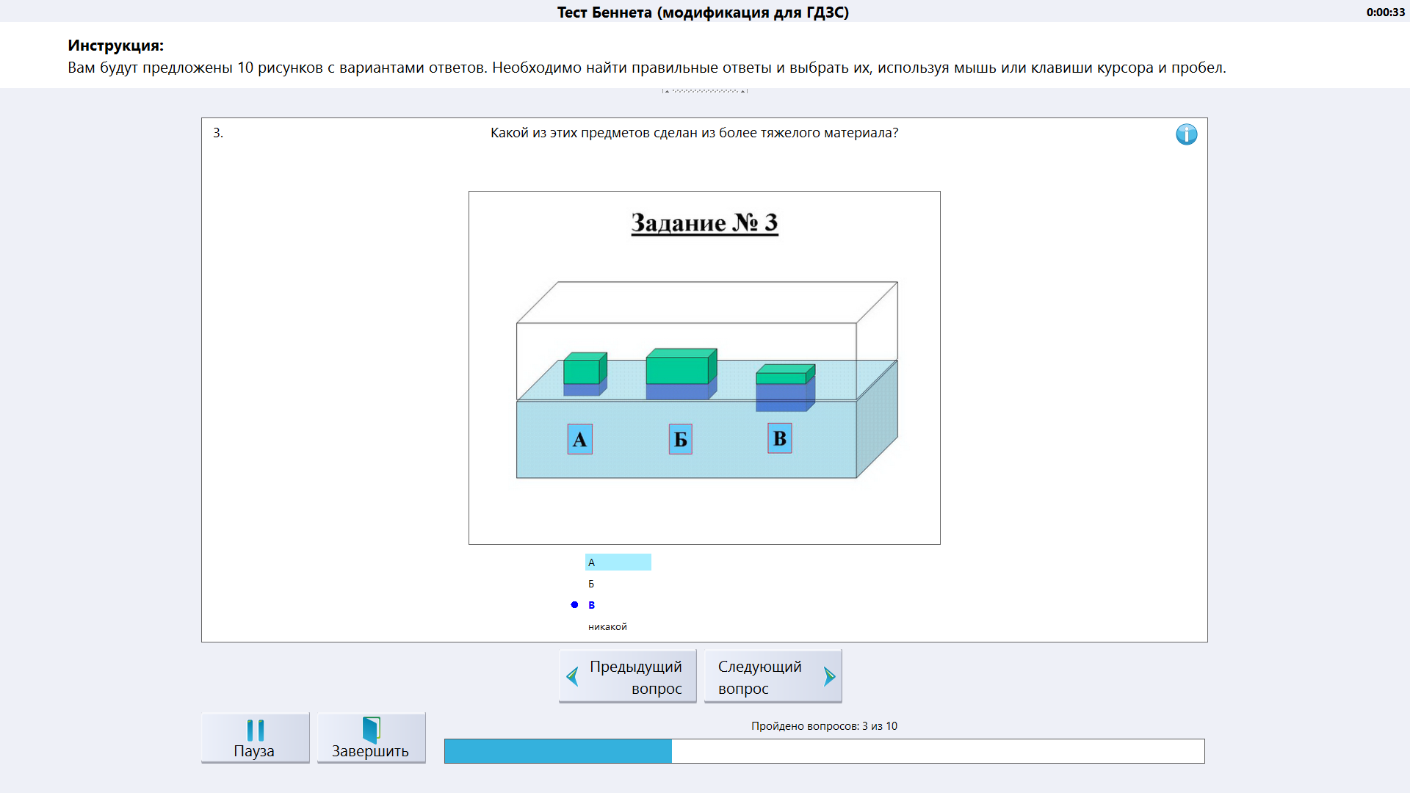Go to Предыдущий вопрос

pyautogui.click(x=628, y=676)
